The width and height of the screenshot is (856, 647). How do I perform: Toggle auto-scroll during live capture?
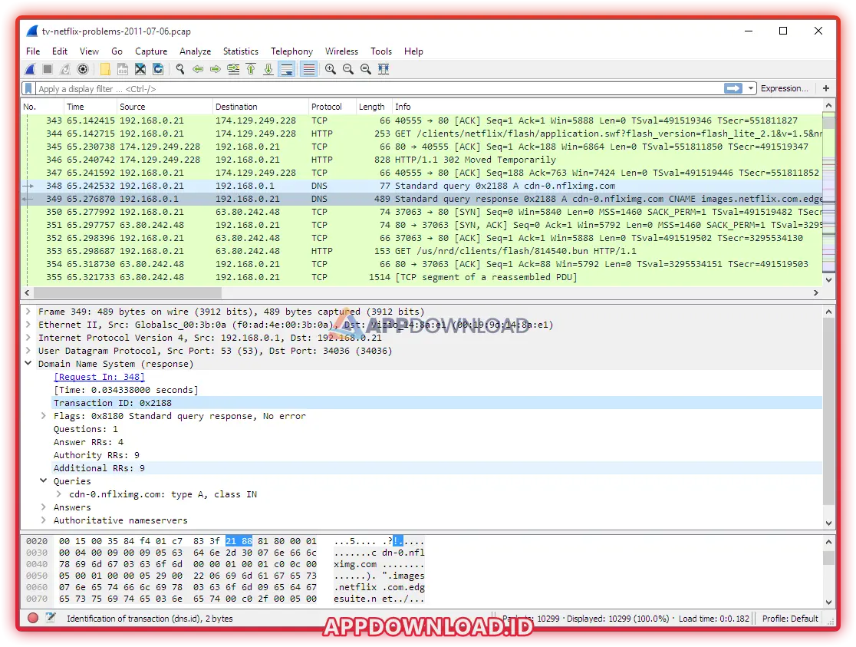click(287, 69)
